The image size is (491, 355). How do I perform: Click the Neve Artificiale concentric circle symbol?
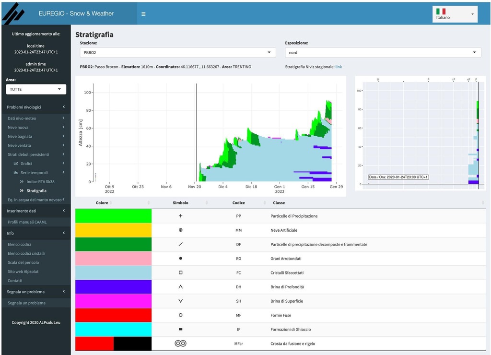coord(180,230)
